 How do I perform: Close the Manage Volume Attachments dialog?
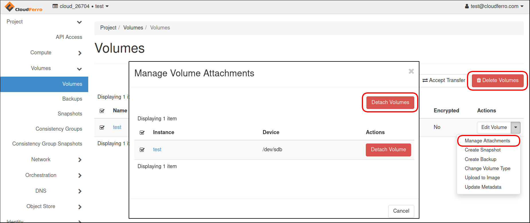coord(411,71)
